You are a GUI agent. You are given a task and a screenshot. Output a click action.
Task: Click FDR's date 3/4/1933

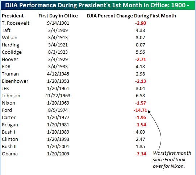tap(58, 67)
